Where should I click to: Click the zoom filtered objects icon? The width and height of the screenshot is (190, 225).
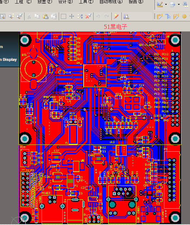point(19,16)
